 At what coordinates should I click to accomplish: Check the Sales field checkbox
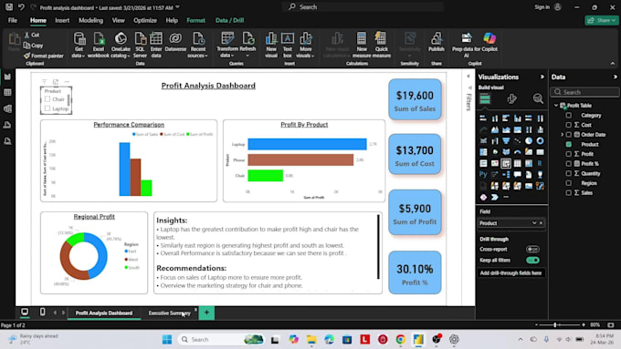coord(569,193)
